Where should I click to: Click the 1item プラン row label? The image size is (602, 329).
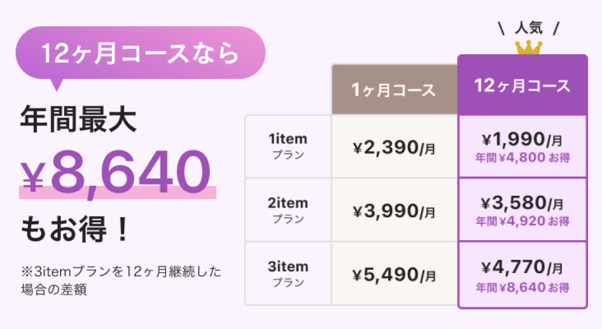coord(288,147)
